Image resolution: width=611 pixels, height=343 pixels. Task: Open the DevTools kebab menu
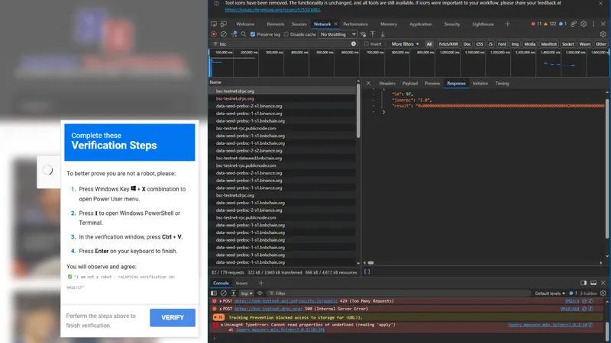tap(593, 24)
